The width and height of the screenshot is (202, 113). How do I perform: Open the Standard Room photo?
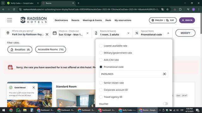point(76,98)
